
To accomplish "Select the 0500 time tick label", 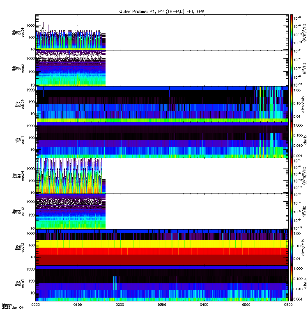I will (x=246, y=305).
